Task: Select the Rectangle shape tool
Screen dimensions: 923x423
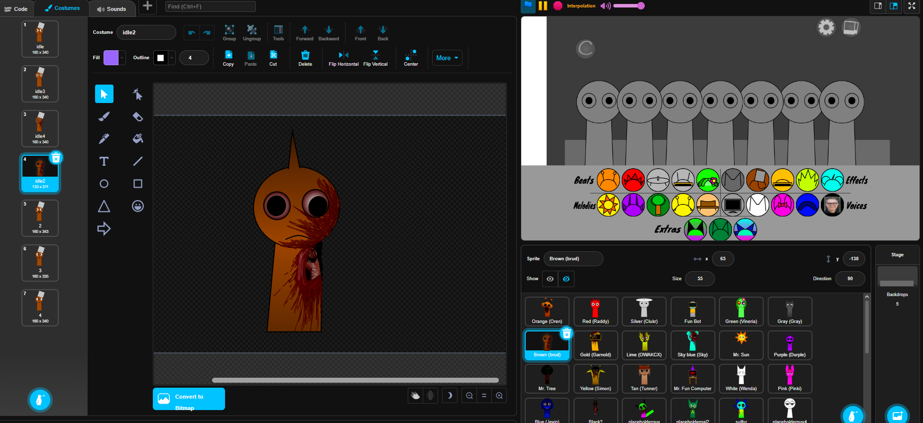Action: point(138,184)
